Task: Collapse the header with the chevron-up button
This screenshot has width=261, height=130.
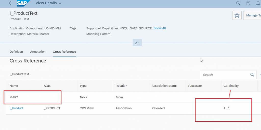Action: click(137, 43)
